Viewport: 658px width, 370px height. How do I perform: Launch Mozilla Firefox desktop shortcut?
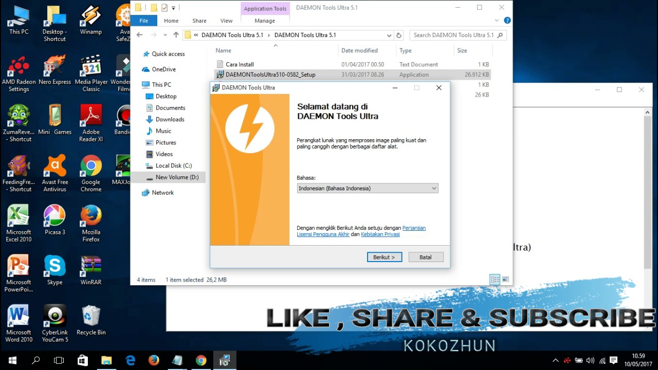pos(91,224)
